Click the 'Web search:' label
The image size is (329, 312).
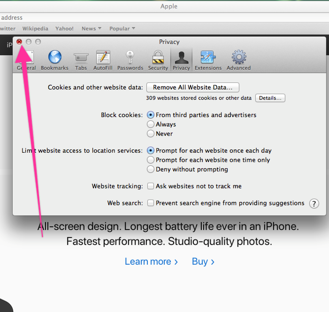125,203
